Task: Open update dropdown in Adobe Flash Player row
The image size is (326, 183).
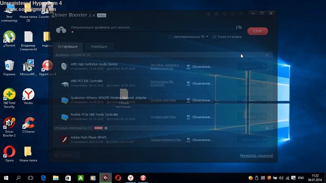Action: coord(264,140)
